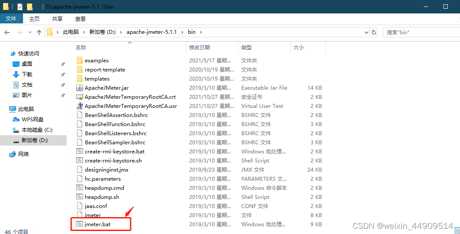Expand chevron after apache-jmeter-5.1.1 in address bar
The height and width of the screenshot is (234, 460).
pyautogui.click(x=183, y=32)
